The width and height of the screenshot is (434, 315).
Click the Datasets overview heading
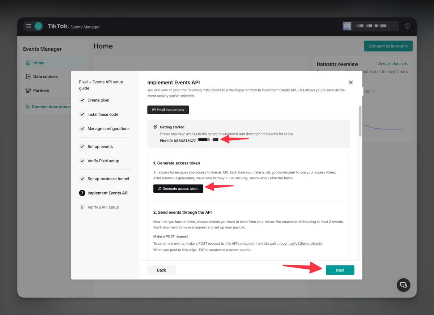pyautogui.click(x=337, y=64)
